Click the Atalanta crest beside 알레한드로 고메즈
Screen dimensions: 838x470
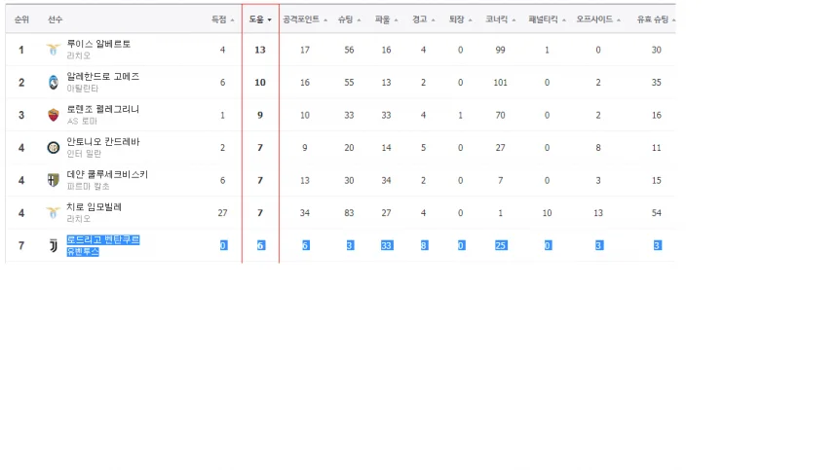53,82
